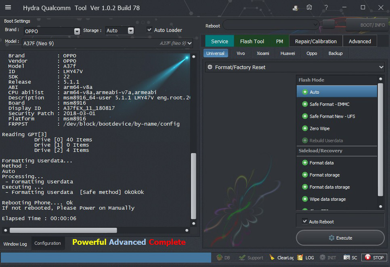Open the hamburger main menu
The width and height of the screenshot is (390, 267).
pos(8,7)
